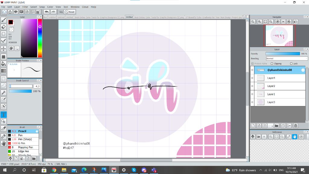Add a layer folder in Layer panel

pos(276,126)
